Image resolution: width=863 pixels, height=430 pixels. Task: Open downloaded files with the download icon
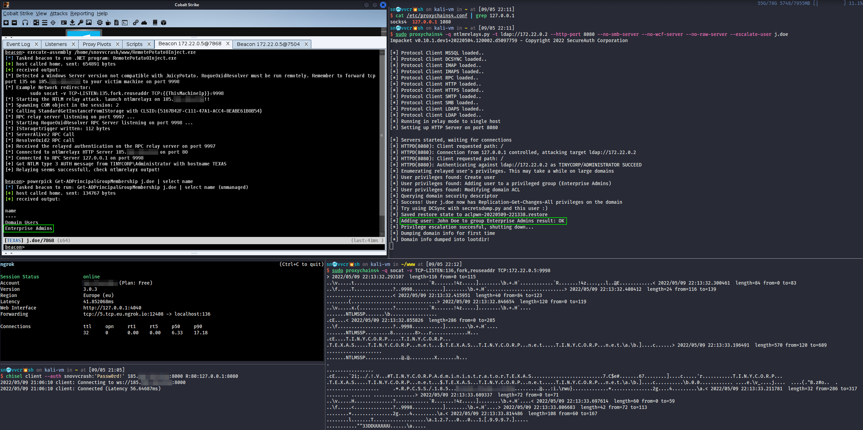[73, 22]
